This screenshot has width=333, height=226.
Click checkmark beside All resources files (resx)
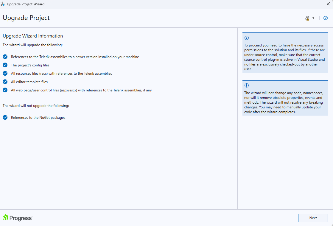click(x=5, y=73)
